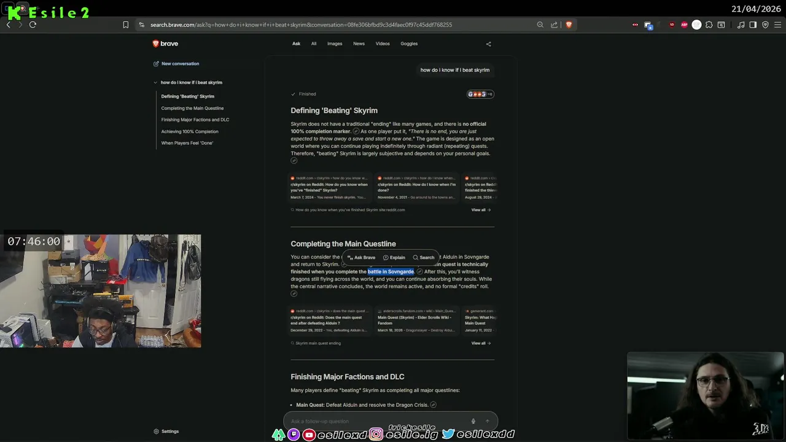This screenshot has width=786, height=442.
Task: Jump to Completing the Main Questline section
Action: tap(192, 108)
